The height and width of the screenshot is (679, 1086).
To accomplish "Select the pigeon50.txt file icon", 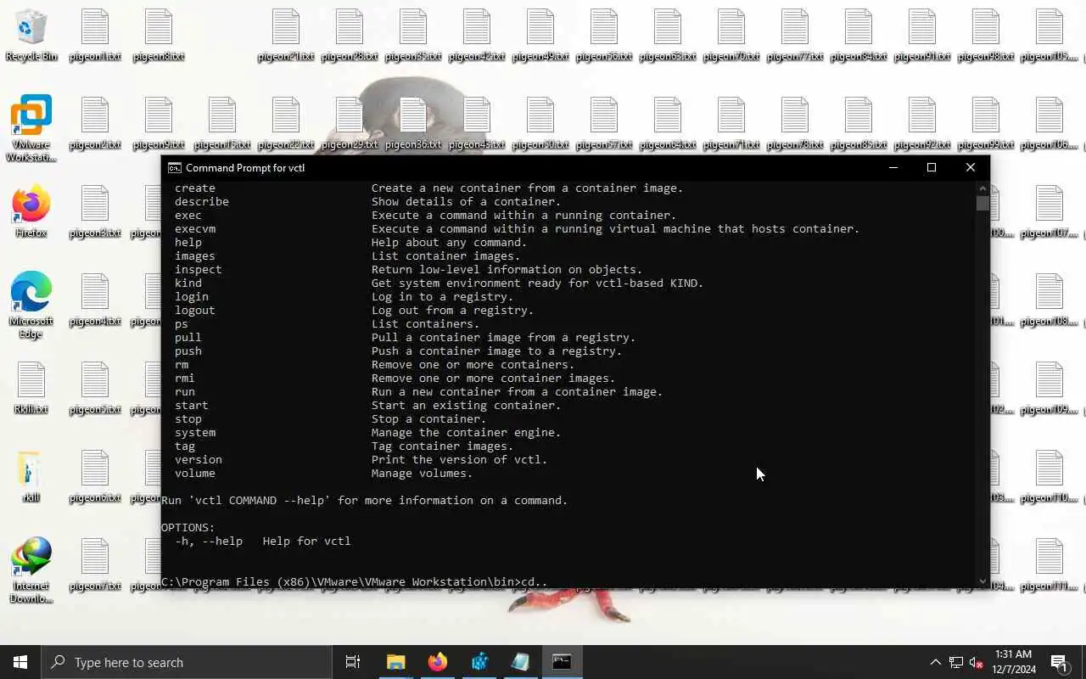I will (x=540, y=124).
